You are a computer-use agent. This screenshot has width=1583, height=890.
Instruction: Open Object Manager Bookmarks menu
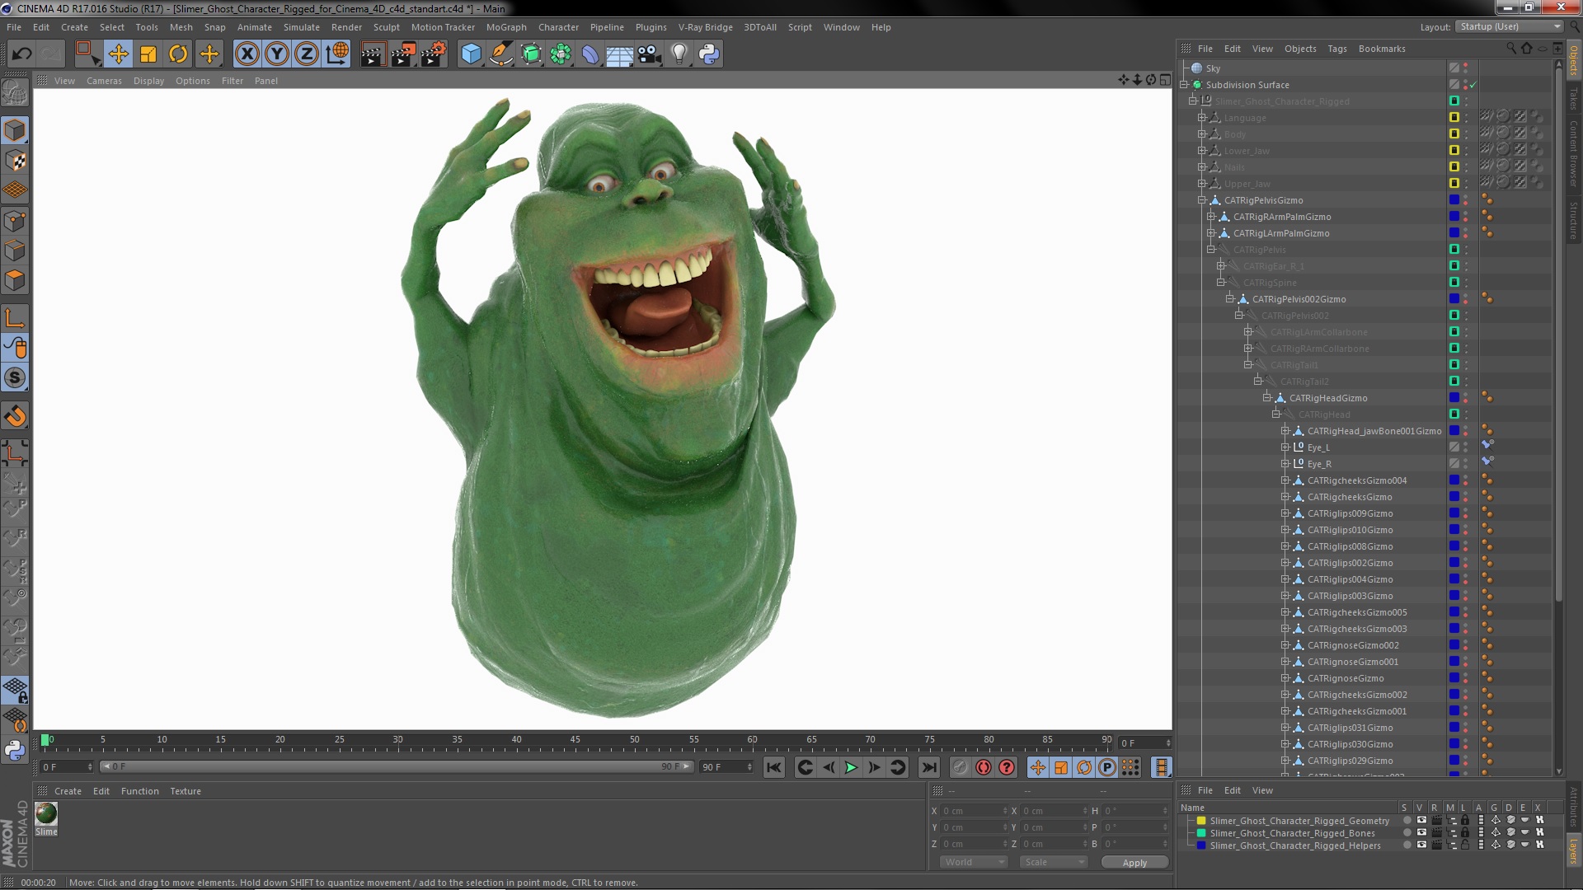coord(1382,49)
